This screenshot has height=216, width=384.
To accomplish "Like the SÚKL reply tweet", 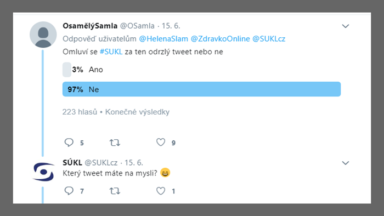I will [161, 191].
